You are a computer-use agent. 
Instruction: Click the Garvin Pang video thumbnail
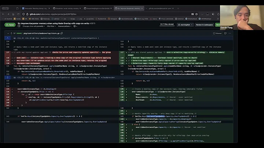tap(242, 18)
